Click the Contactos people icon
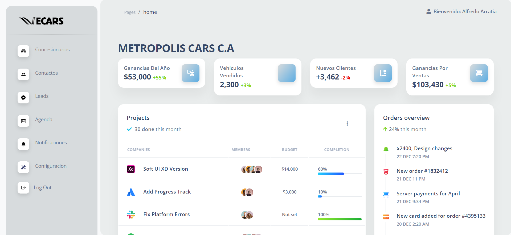The width and height of the screenshot is (511, 235). point(23,74)
